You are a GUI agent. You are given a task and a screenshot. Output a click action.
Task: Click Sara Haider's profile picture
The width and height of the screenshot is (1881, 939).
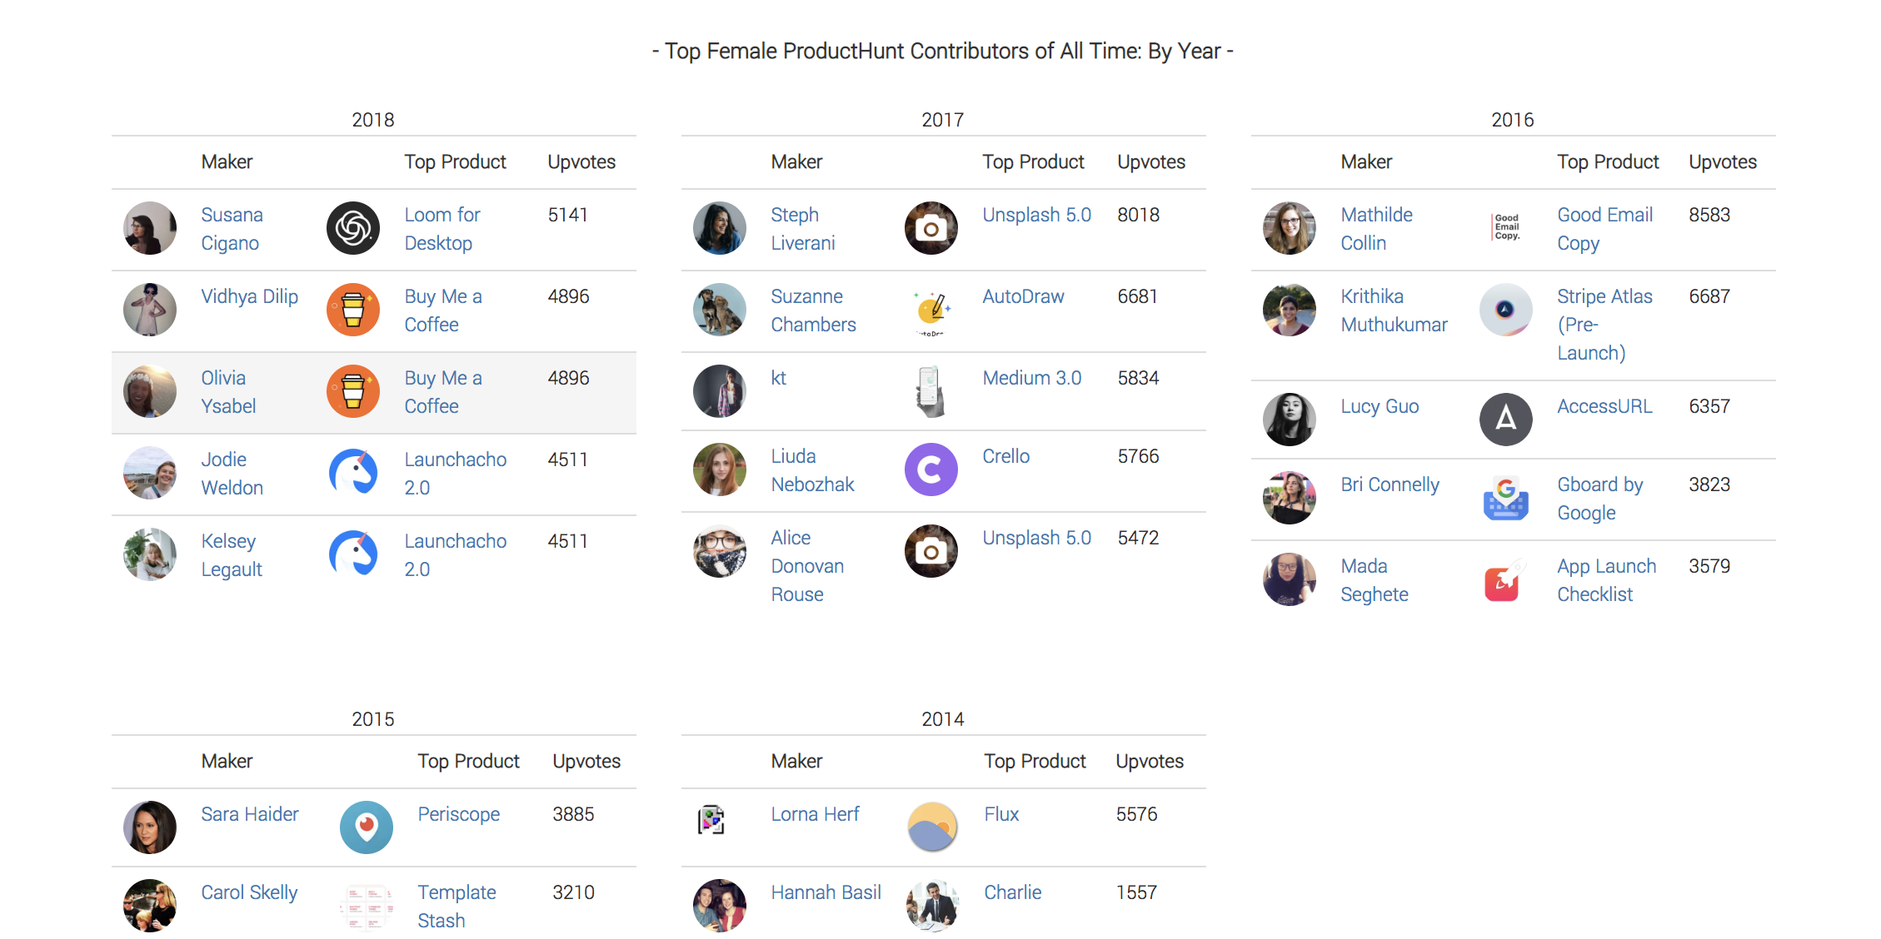pos(150,827)
